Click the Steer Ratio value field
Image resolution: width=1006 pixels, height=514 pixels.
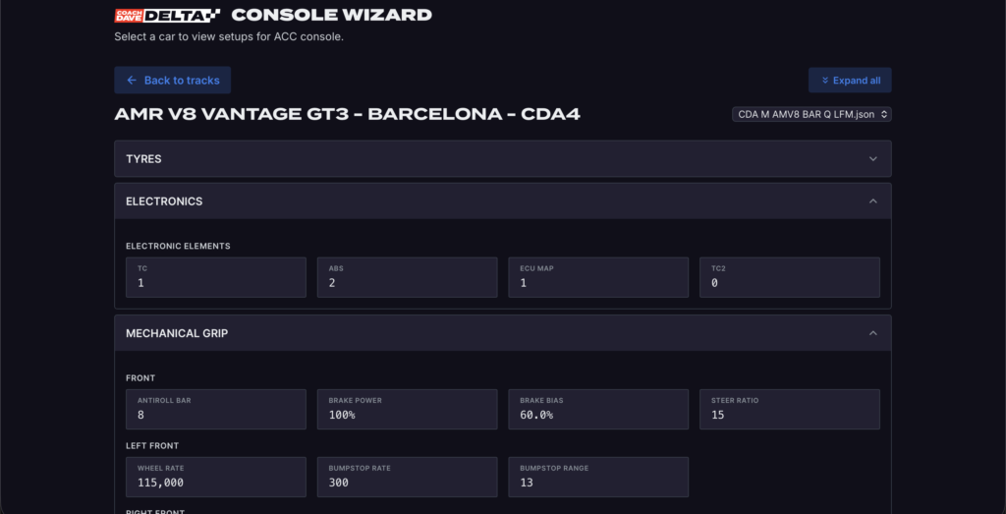[x=790, y=409]
